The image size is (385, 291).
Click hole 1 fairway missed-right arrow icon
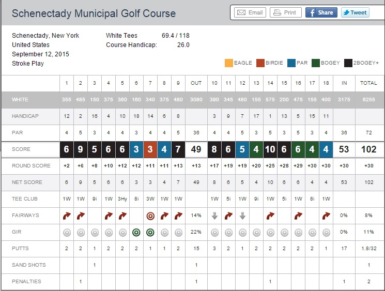pyautogui.click(x=67, y=216)
